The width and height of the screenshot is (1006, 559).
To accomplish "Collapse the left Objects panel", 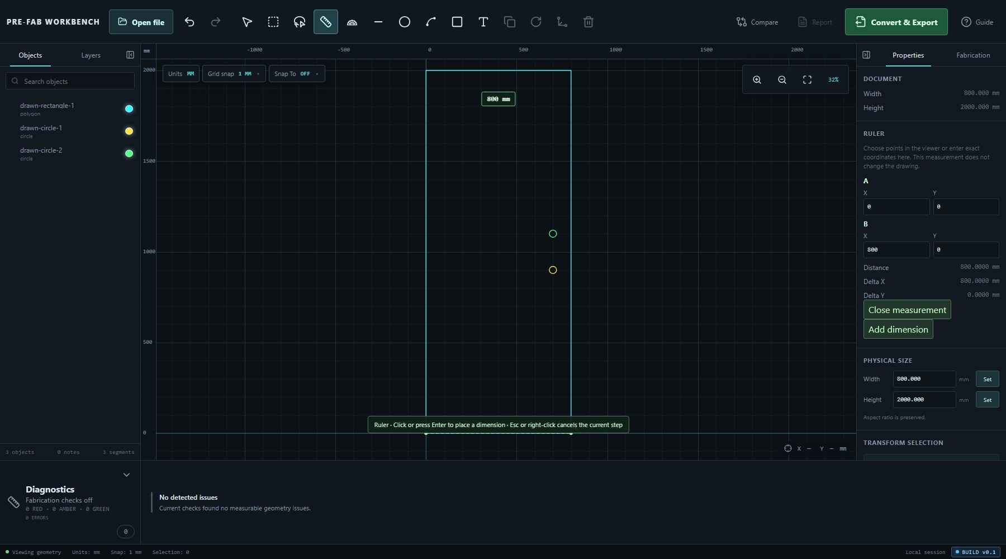I will click(130, 55).
